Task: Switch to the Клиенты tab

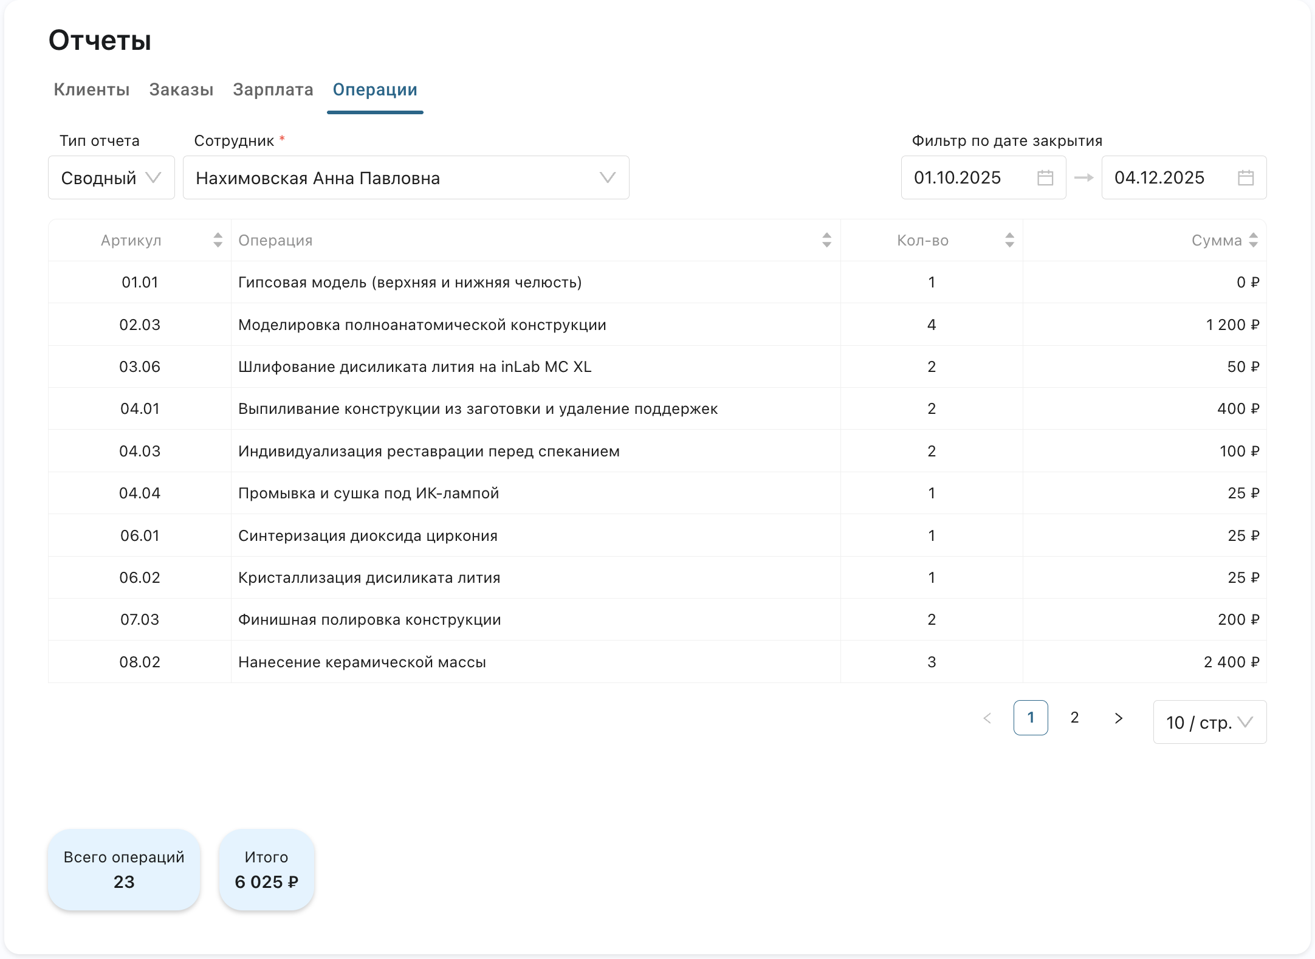Action: [x=92, y=90]
